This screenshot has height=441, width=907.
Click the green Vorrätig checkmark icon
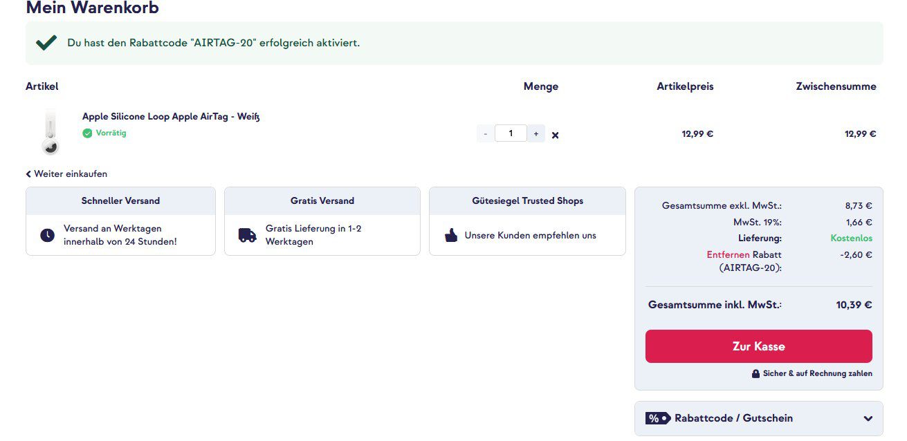(x=87, y=133)
